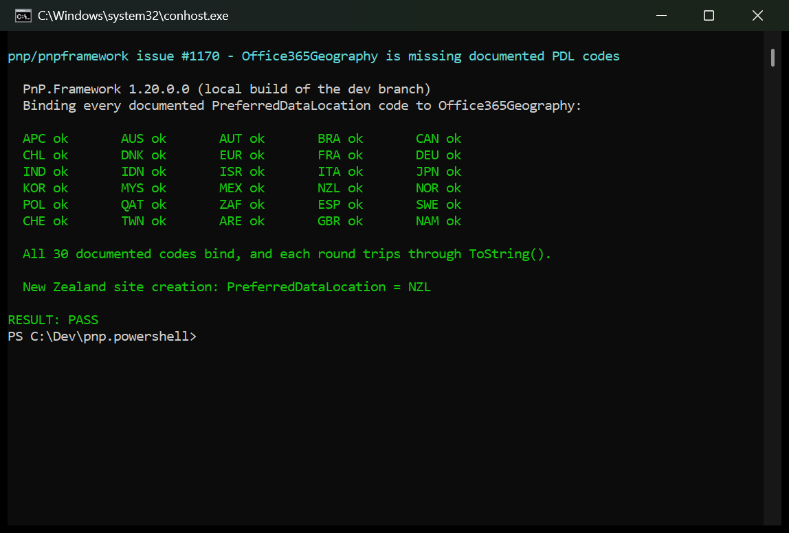Click the 'NOR ok' result
This screenshot has width=789, height=533.
pyautogui.click(x=438, y=188)
